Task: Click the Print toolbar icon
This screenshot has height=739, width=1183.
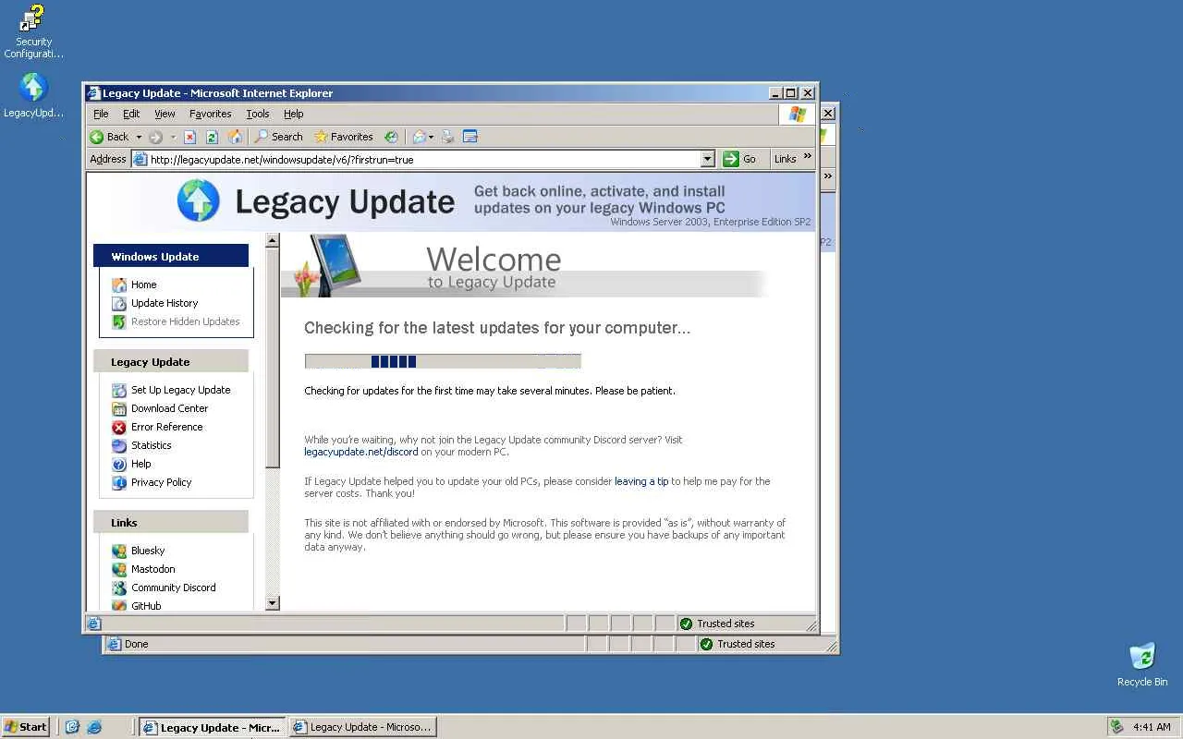Action: tap(448, 137)
